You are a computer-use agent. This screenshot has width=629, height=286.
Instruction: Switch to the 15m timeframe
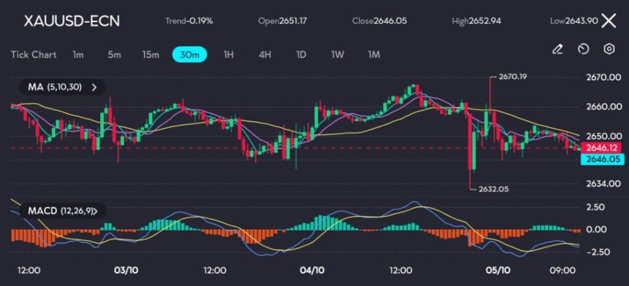(x=150, y=55)
